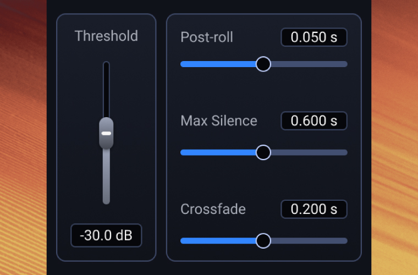Image resolution: width=418 pixels, height=275 pixels.
Task: Click the Threshold vertical slider handle
Action: 106,133
